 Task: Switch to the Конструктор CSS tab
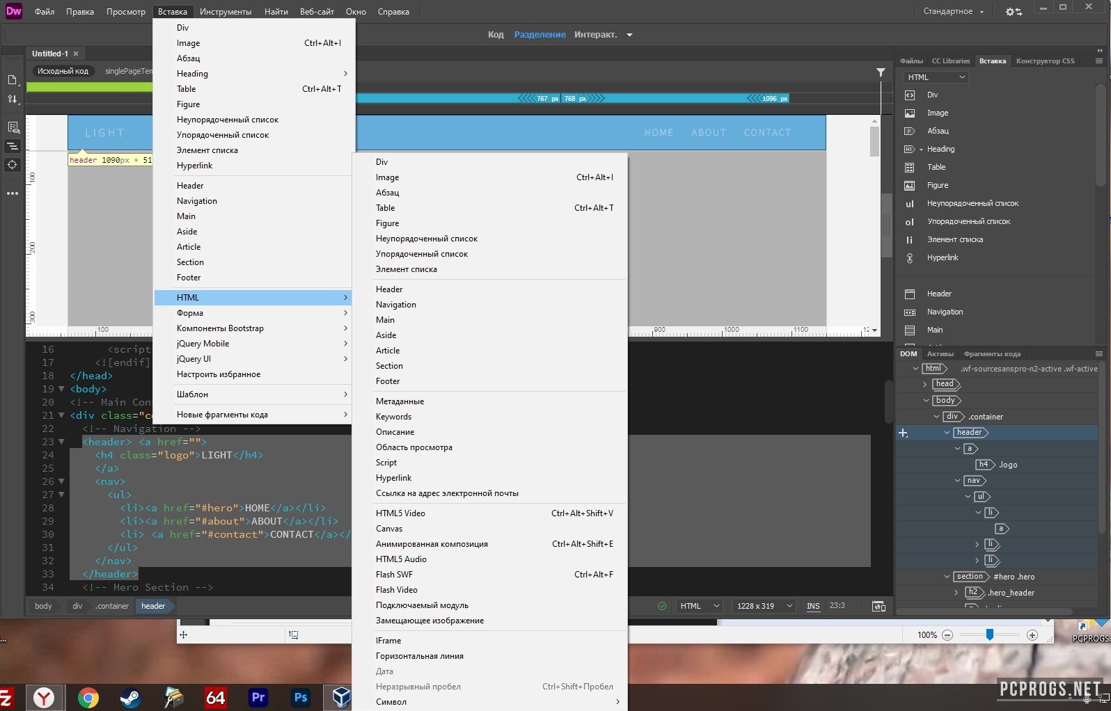click(x=1045, y=61)
